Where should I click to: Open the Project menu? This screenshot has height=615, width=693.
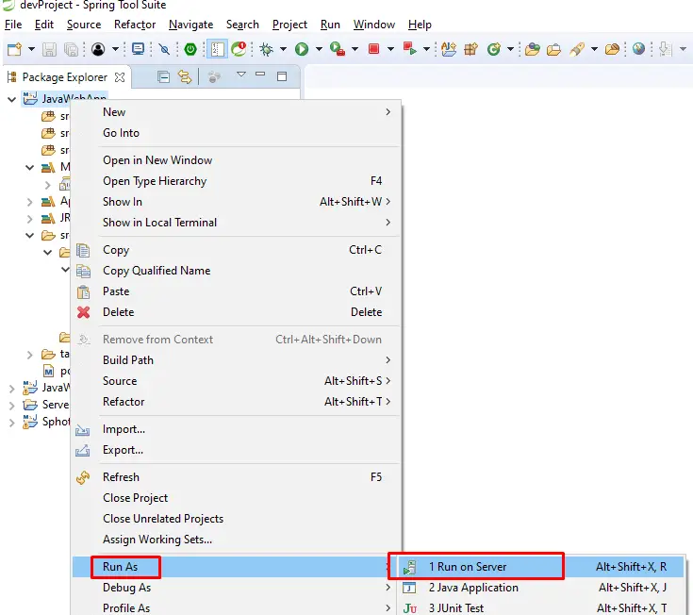(289, 25)
